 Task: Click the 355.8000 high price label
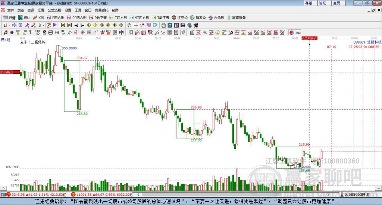[x=69, y=48]
